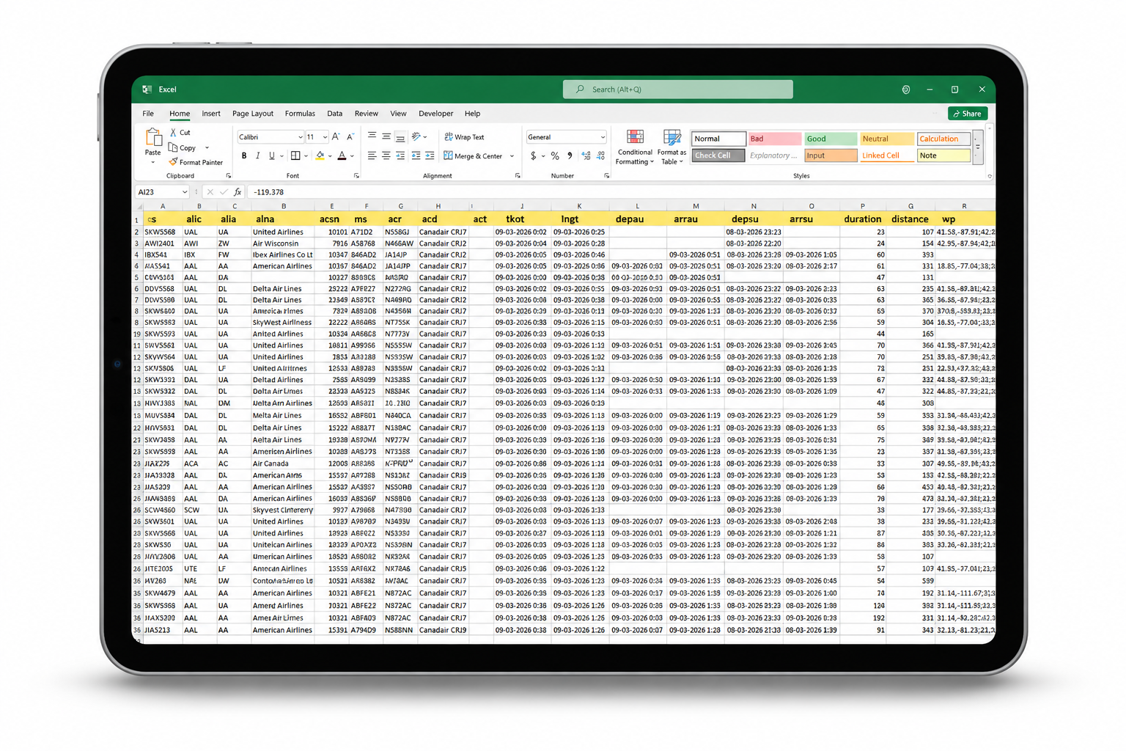Increase decimal places

click(x=586, y=156)
